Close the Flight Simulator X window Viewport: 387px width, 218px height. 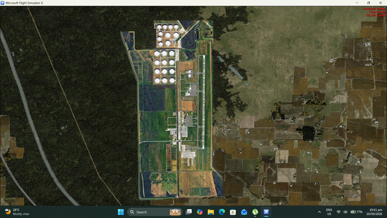click(x=380, y=3)
